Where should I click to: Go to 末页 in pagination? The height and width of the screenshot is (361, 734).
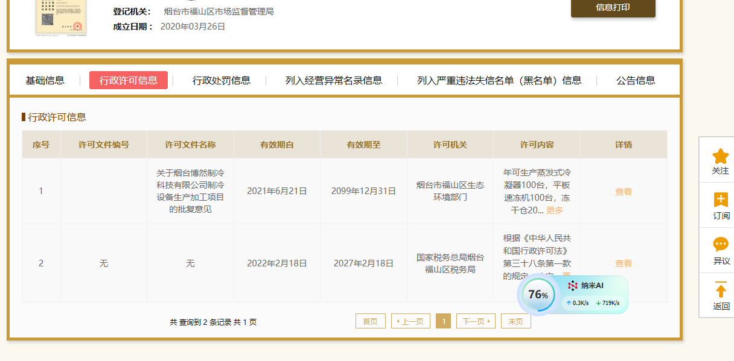[x=516, y=321]
